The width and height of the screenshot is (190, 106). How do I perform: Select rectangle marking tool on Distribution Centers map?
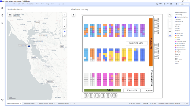[65, 35]
